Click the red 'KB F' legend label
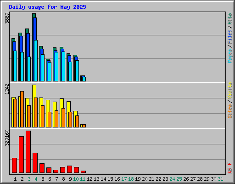The width and height of the screenshot is (235, 184). pos(229,168)
